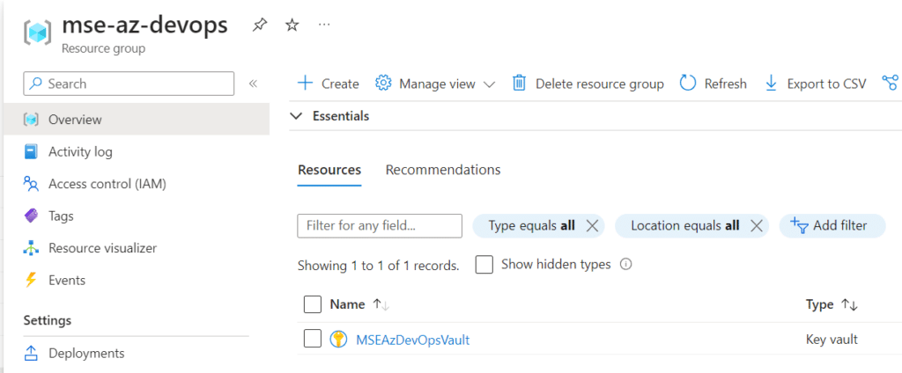The height and width of the screenshot is (373, 902).
Task: Open the Location equals all filter
Action: pyautogui.click(x=685, y=226)
